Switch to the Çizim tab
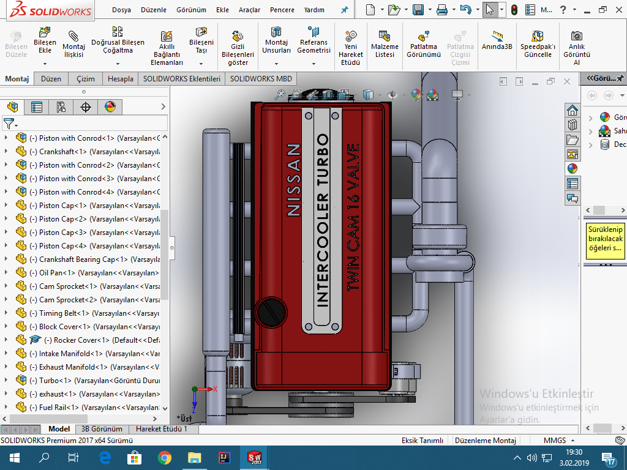Viewport: 627px width, 470px height. click(86, 79)
